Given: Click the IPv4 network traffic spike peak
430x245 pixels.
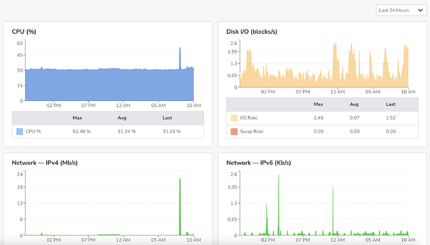Looking at the screenshot, I should click(x=180, y=179).
